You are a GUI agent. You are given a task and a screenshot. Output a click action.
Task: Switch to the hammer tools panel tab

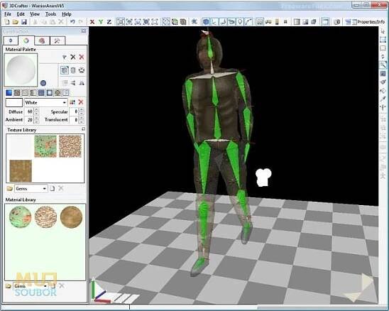pyautogui.click(x=57, y=40)
